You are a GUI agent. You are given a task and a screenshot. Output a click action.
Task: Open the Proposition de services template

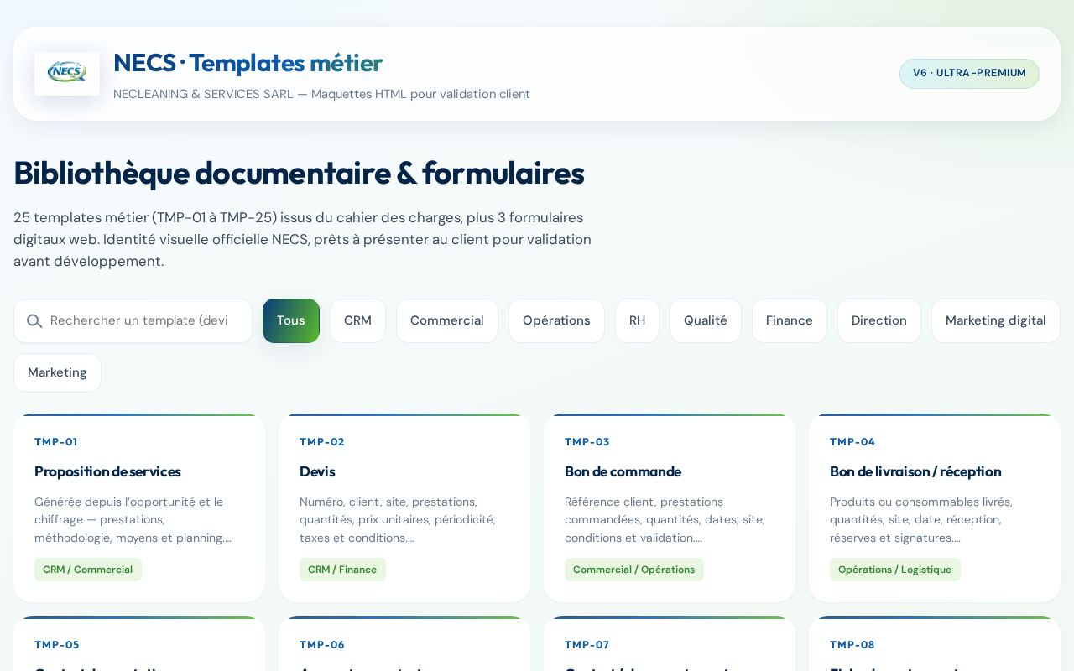pos(139,507)
